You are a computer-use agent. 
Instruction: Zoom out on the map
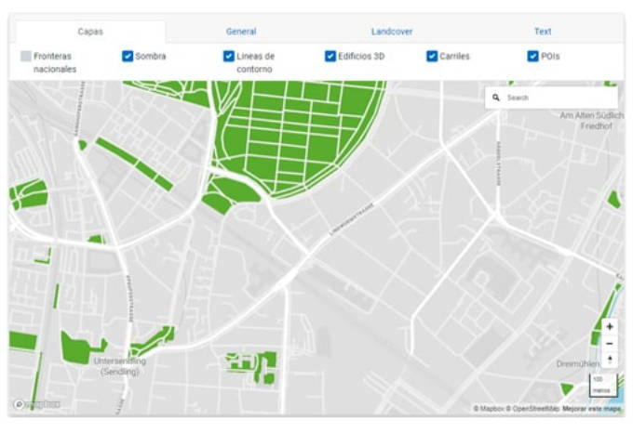[x=609, y=343]
